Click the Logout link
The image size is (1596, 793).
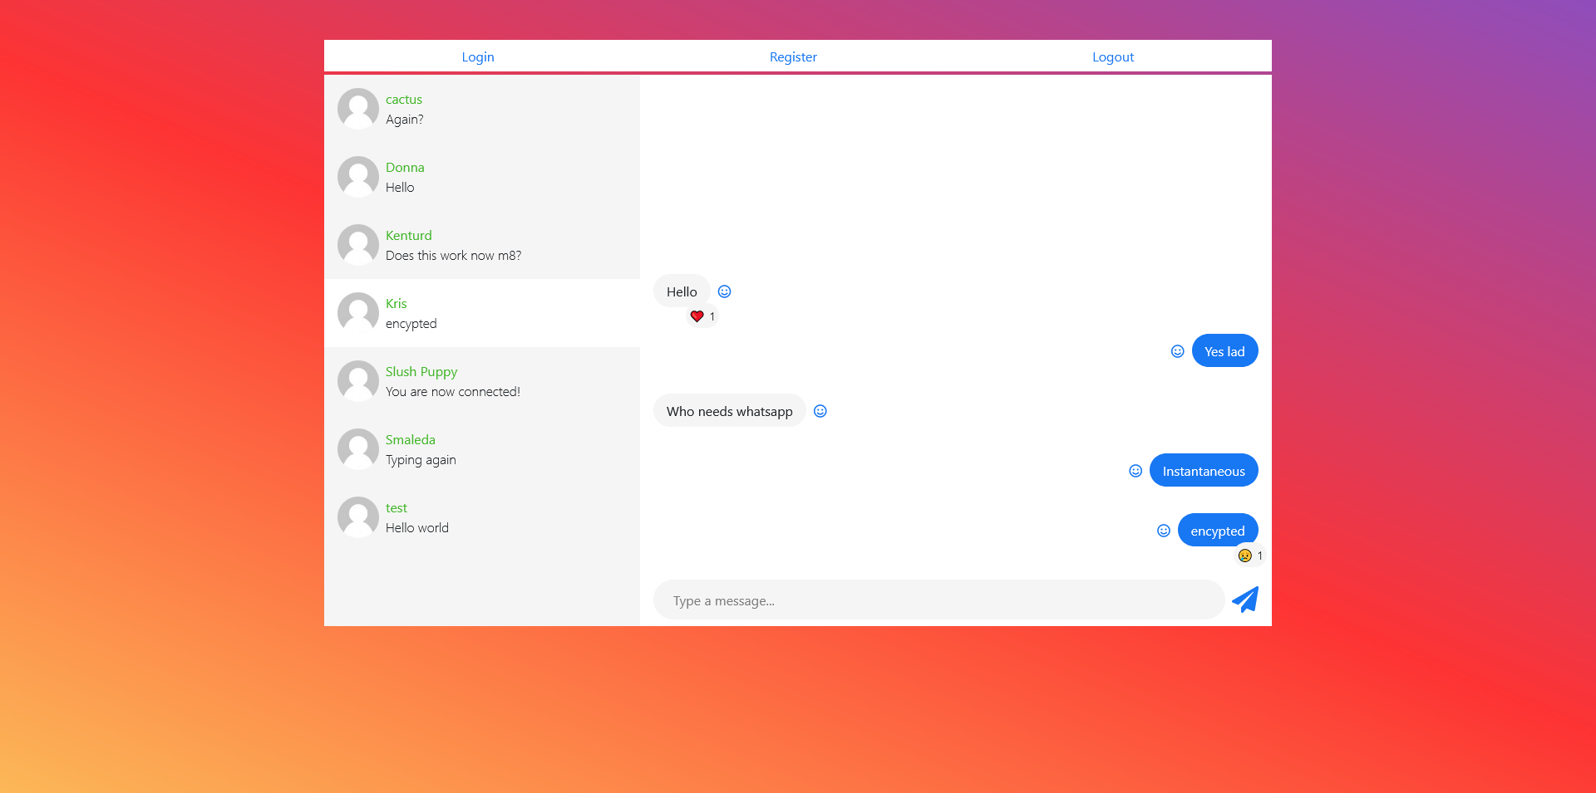[1112, 57]
